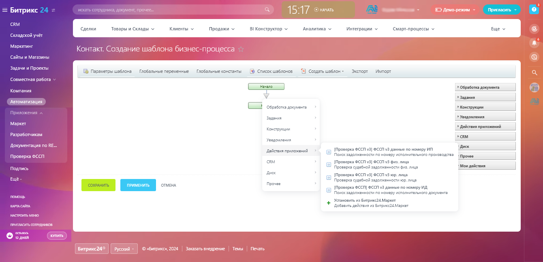
Task: Expand the Аналитика dropdown menu
Action: coord(329,29)
